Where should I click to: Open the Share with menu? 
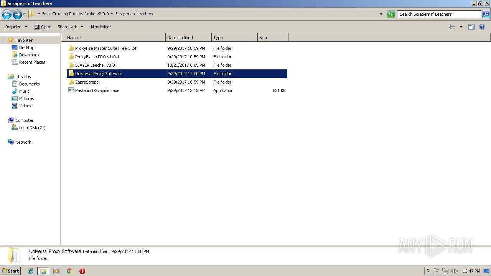click(x=70, y=27)
